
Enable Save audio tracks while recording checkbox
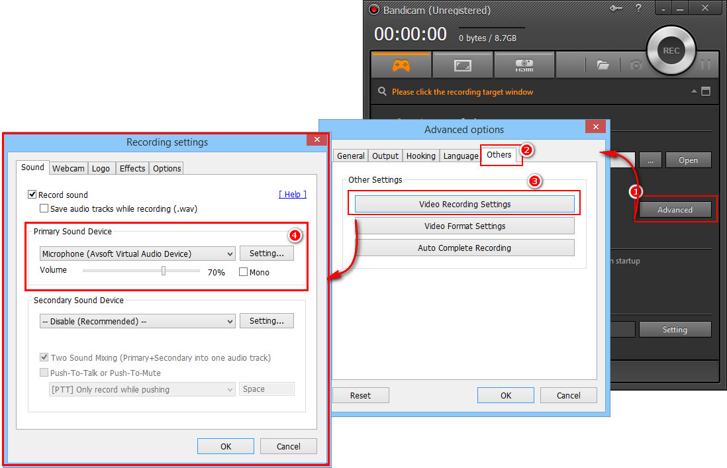click(44, 209)
